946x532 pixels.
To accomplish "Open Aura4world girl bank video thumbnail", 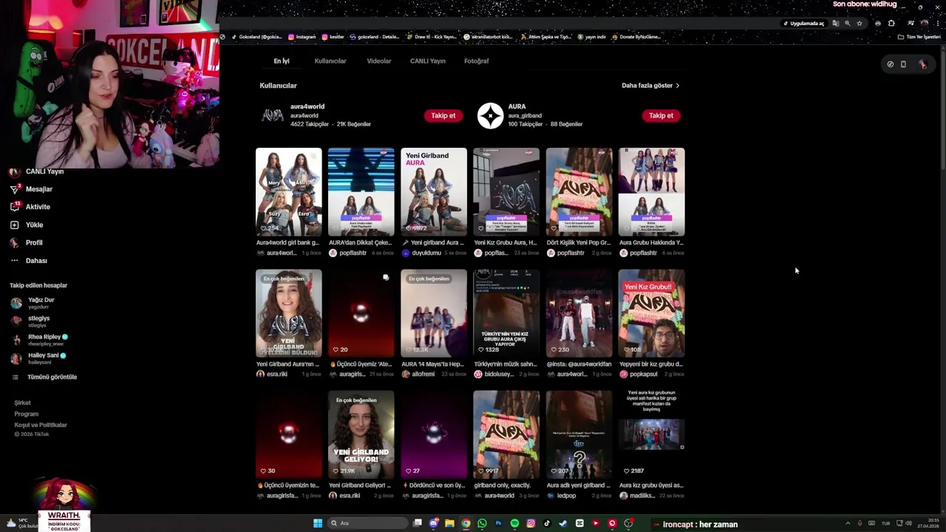I will [289, 192].
